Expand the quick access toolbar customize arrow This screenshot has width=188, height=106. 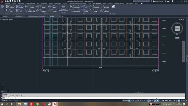click(29, 1)
